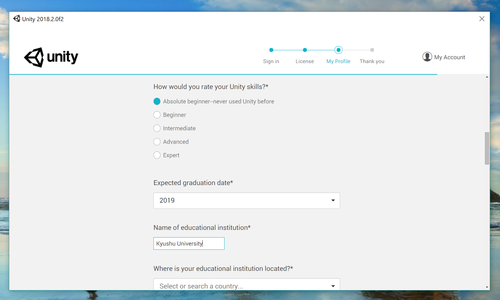Viewport: 500px width, 300px height.
Task: Expand the country selection dropdown
Action: pos(246,286)
